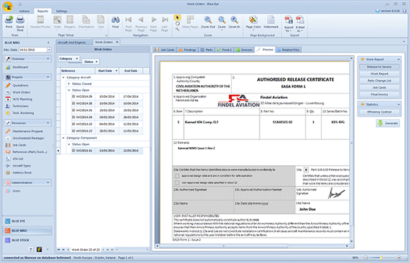This screenshot has height=263, width=410.
Task: Collapse the Category: Component group
Action: (x=63, y=138)
